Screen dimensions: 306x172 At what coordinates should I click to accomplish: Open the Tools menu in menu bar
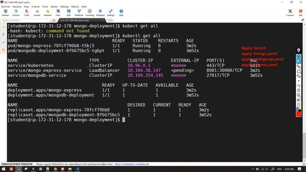(x=45, y=7)
